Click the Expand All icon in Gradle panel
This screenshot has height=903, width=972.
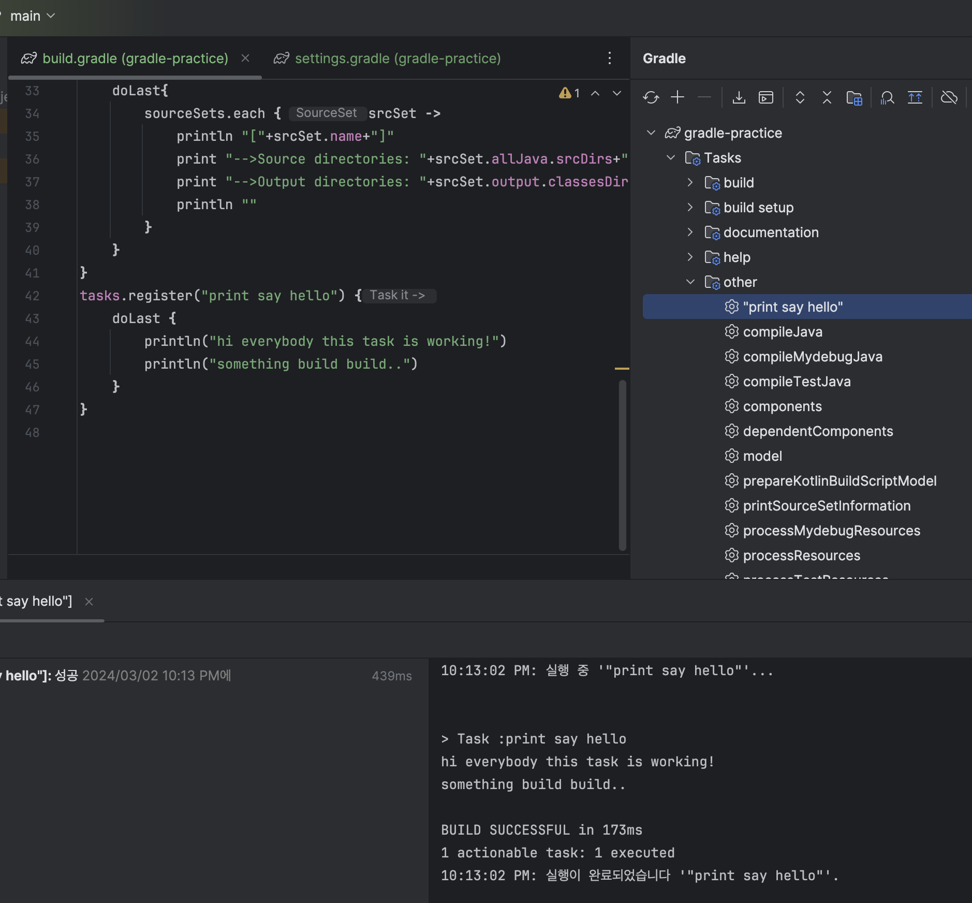[800, 97]
